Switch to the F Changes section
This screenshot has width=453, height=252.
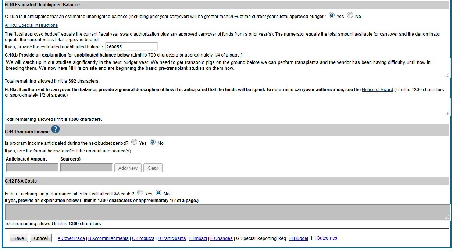(x=221, y=238)
